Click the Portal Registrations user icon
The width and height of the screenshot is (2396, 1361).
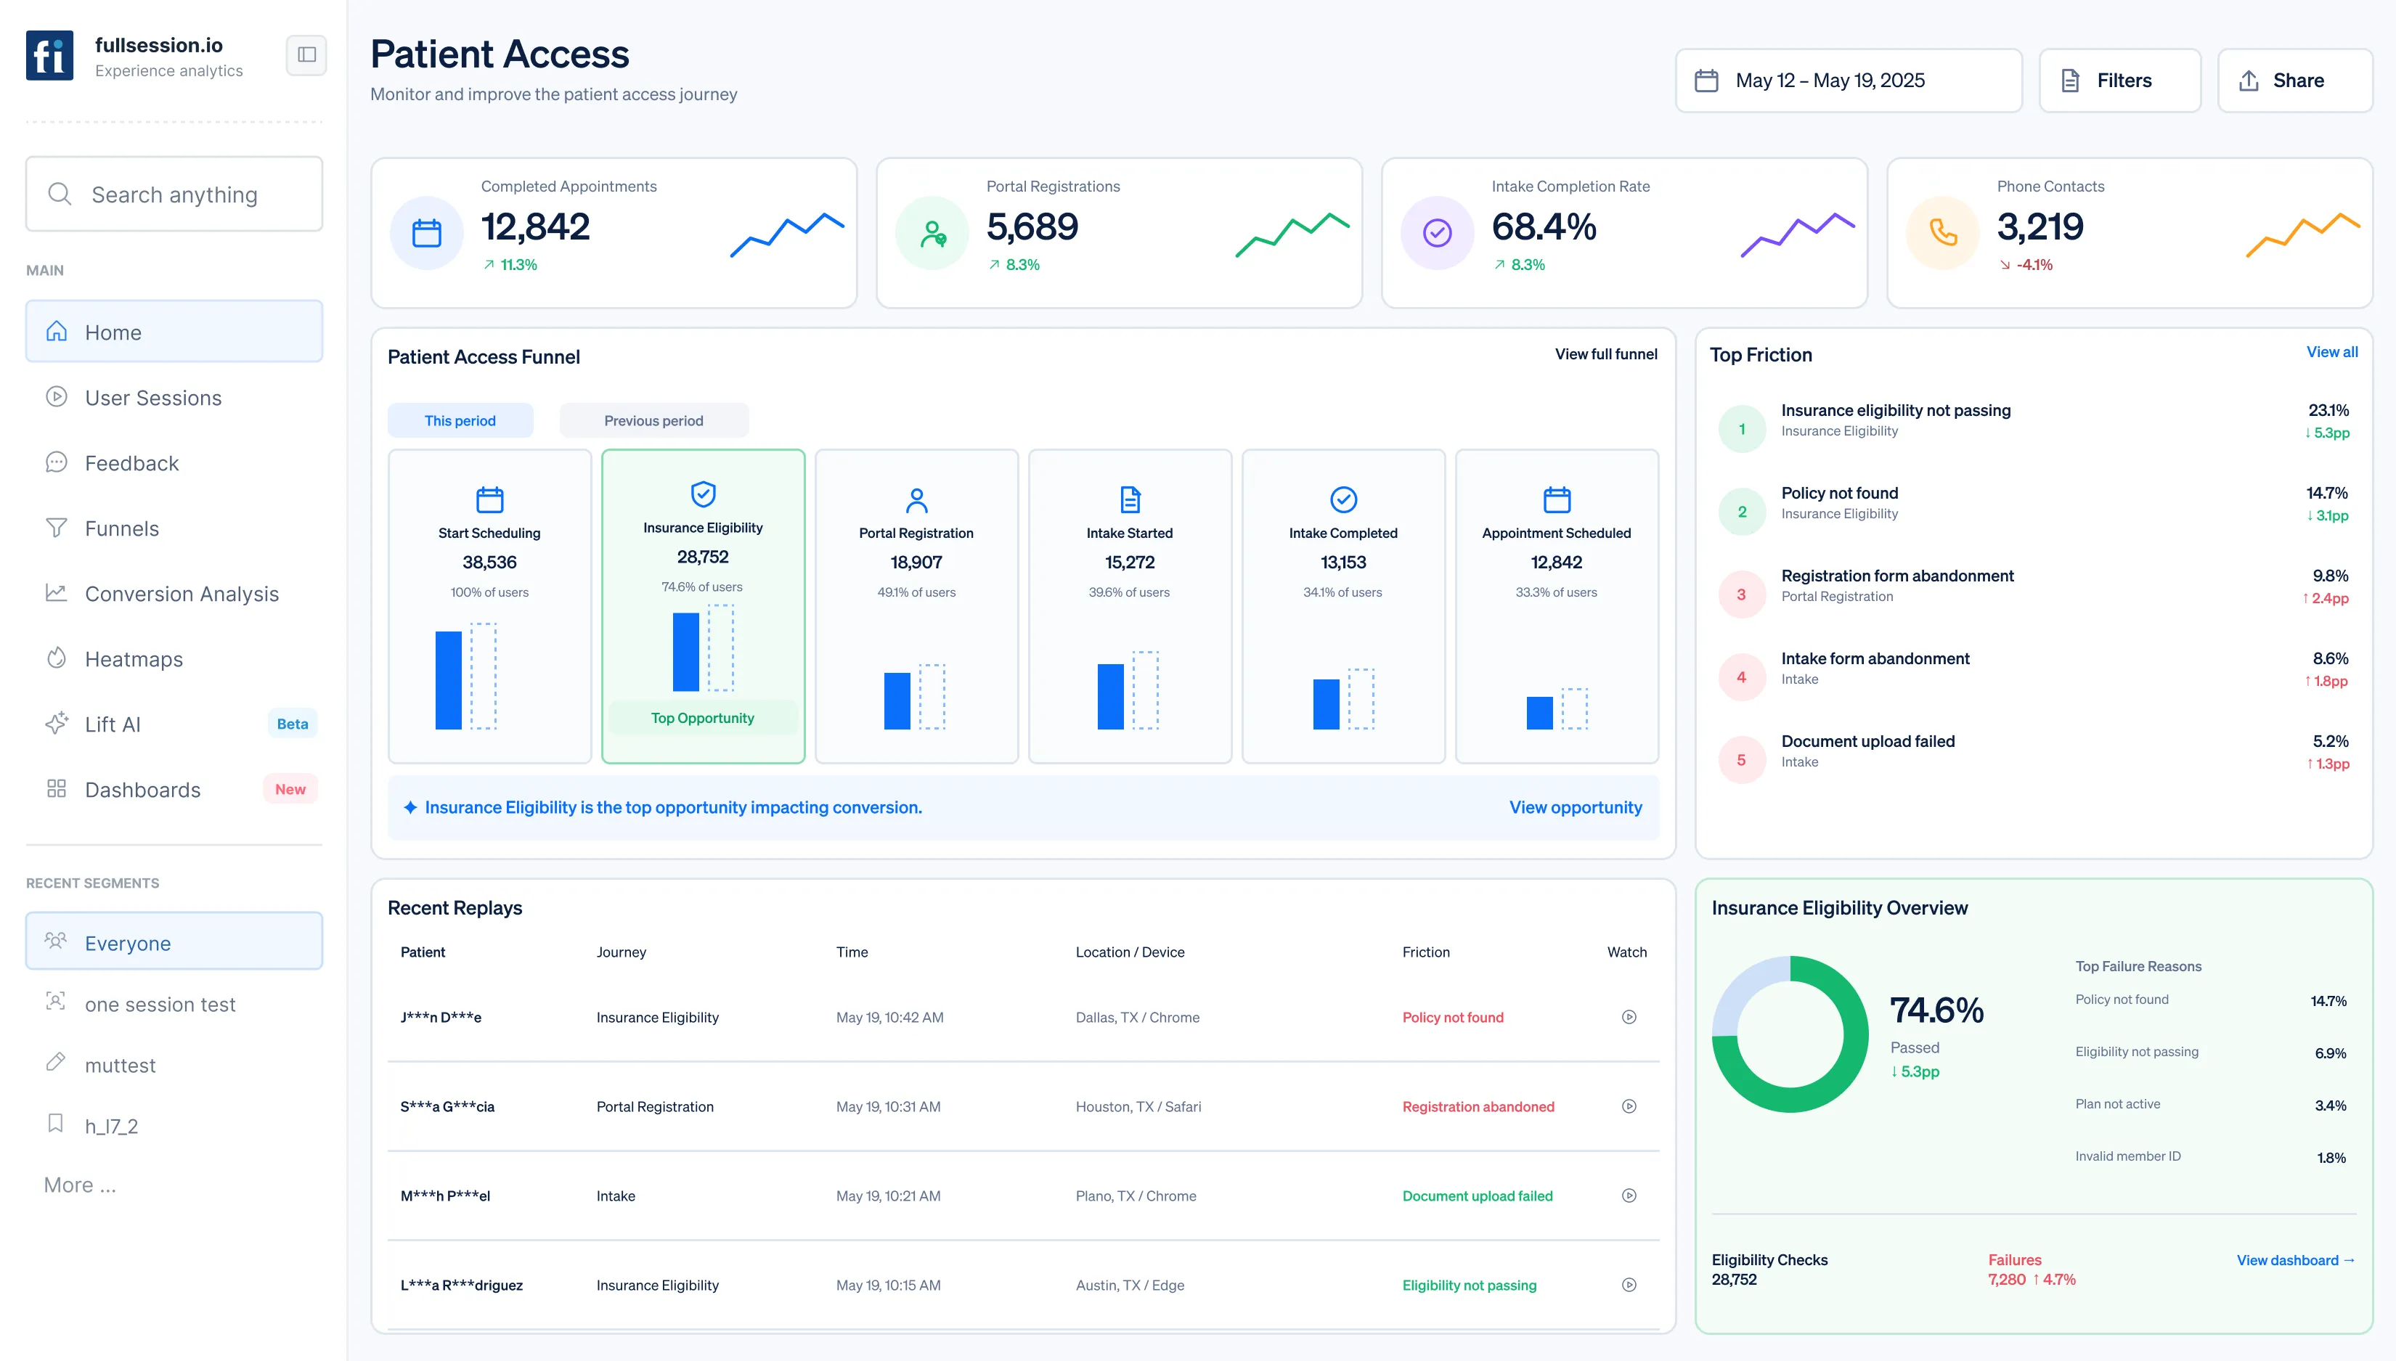pos(932,233)
